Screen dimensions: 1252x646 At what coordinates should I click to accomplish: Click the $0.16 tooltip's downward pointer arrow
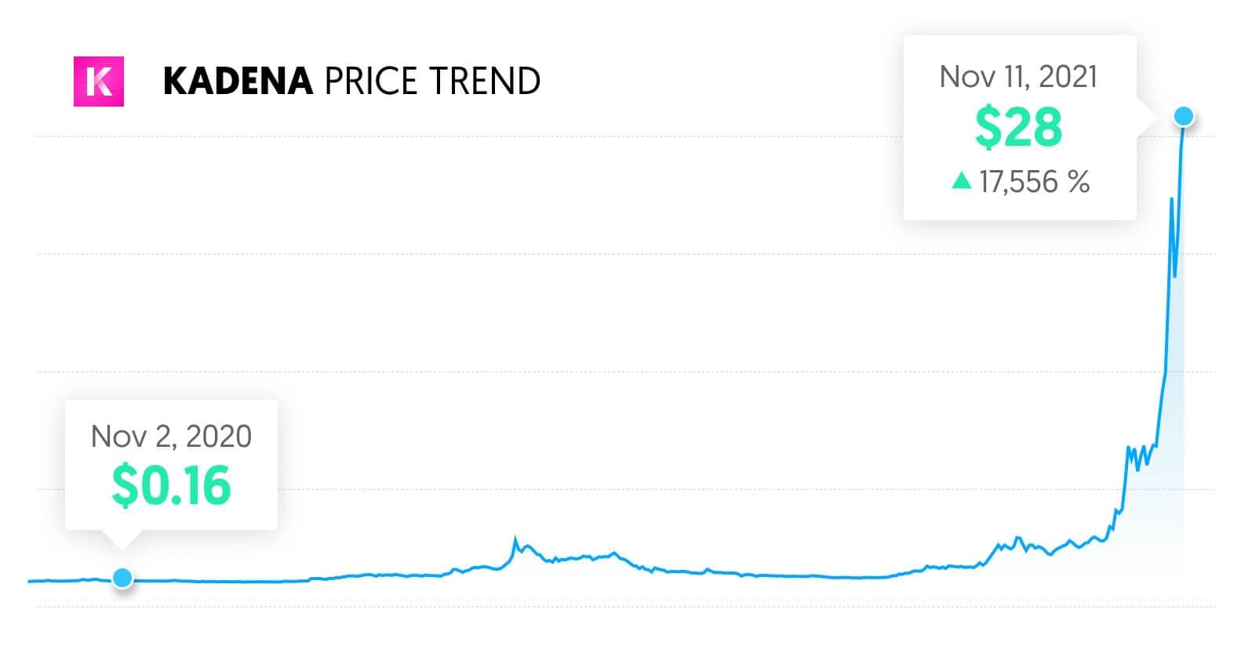(x=122, y=539)
